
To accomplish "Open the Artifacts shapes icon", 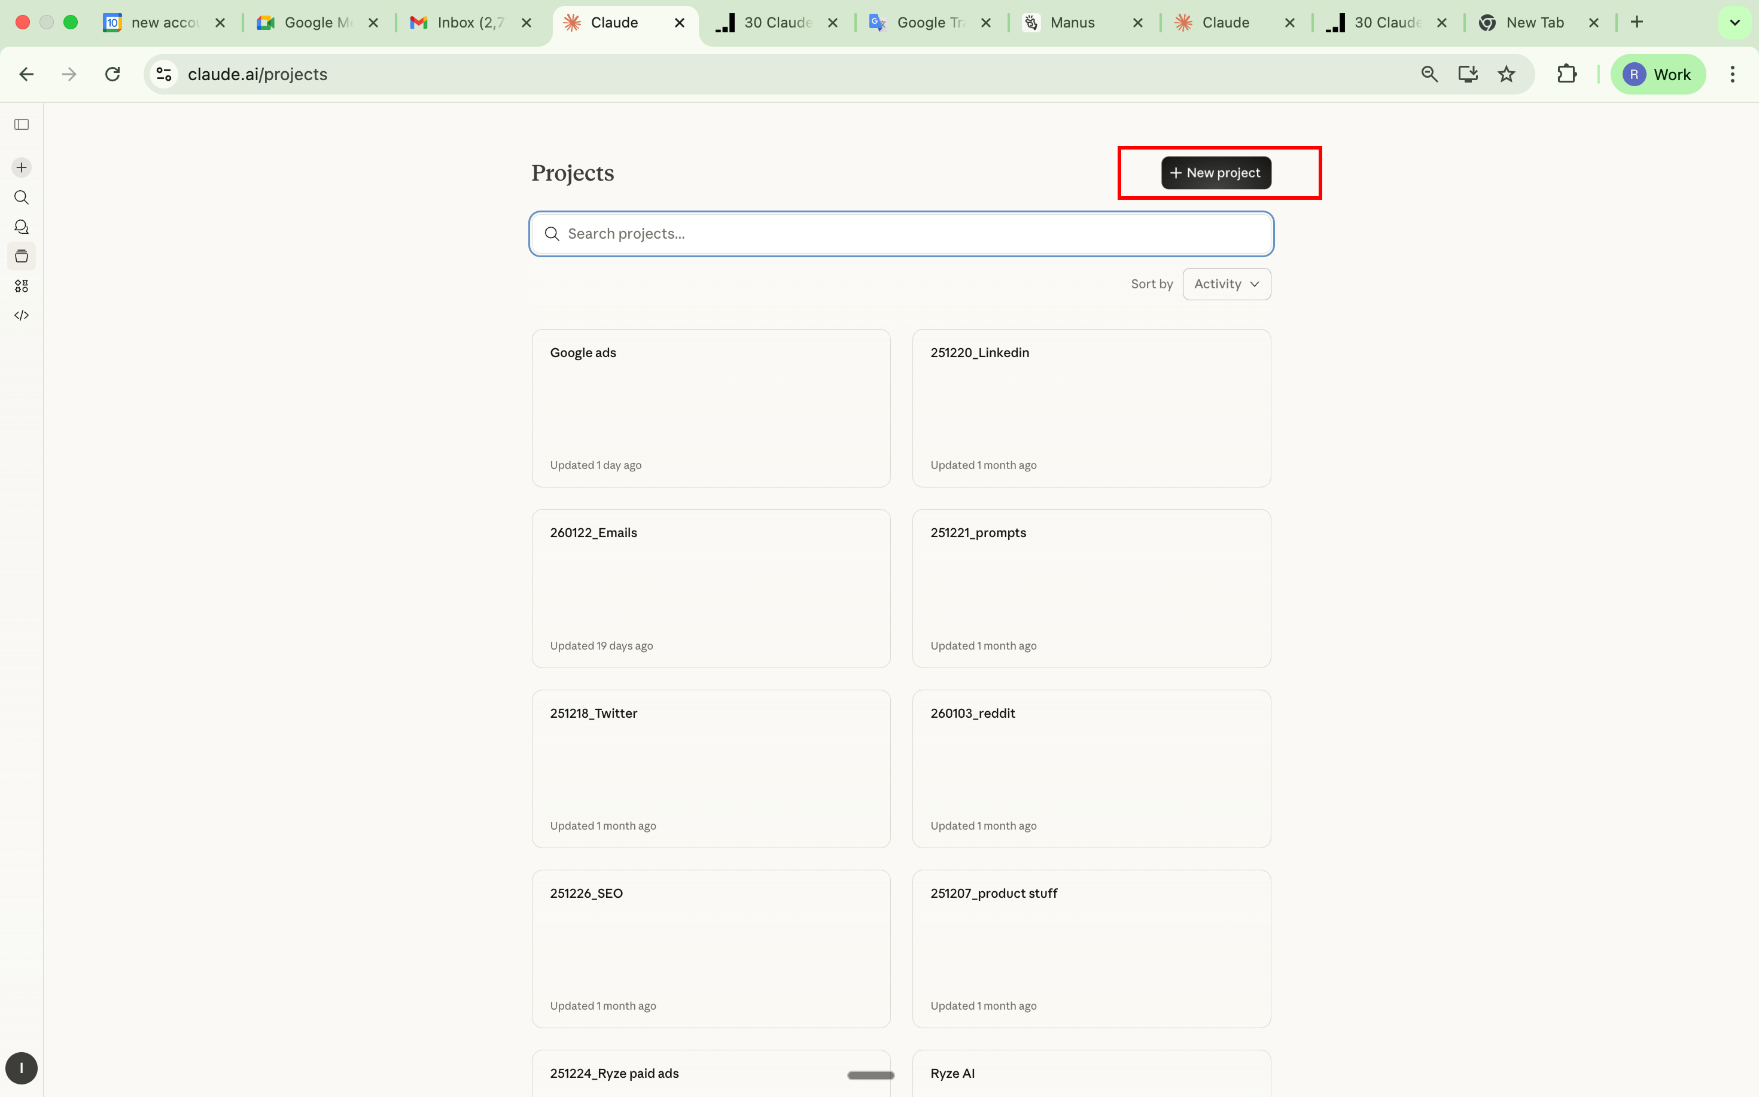I will (x=21, y=285).
